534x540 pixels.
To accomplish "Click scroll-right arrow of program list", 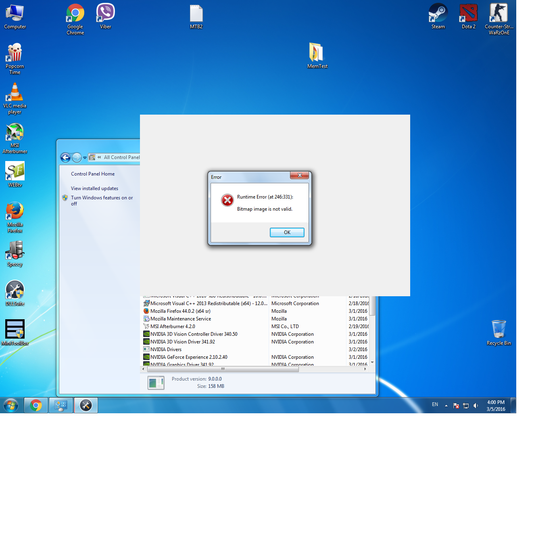I will (x=365, y=369).
